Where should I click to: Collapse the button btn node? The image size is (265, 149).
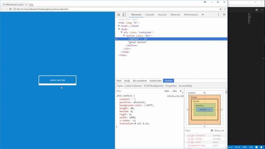124,36
